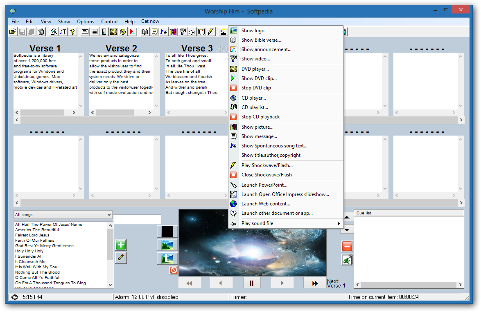Click the red play arrow toolbar icon

[133, 31]
